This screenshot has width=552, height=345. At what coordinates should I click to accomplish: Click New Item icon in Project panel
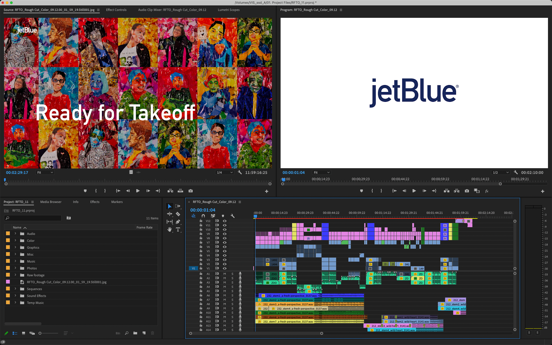144,333
